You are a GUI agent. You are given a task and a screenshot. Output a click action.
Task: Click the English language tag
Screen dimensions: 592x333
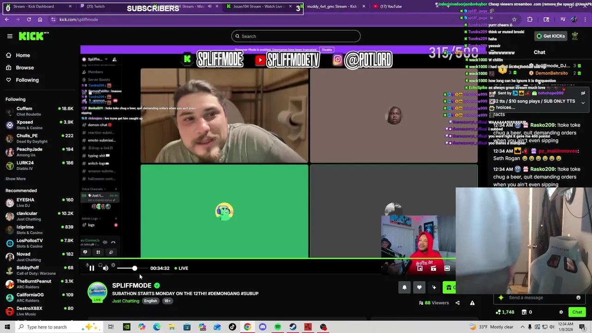click(x=150, y=301)
